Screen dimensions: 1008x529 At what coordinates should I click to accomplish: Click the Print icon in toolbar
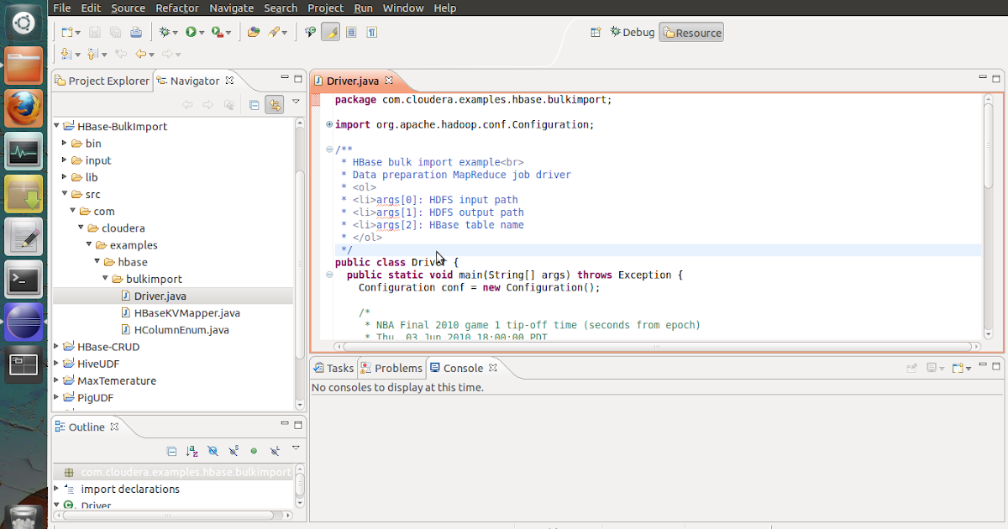136,32
